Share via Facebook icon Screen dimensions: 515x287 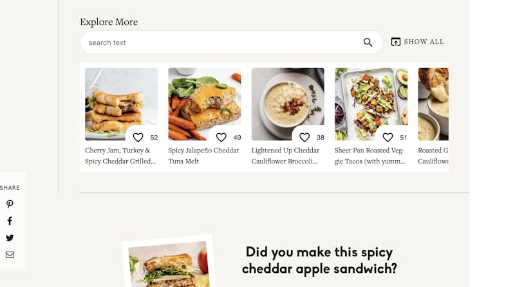point(10,221)
